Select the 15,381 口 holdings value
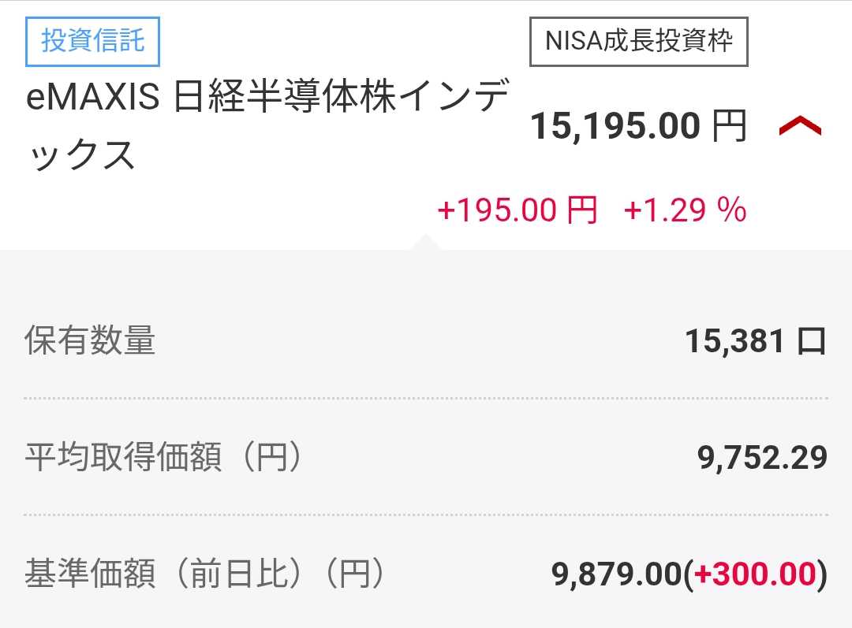This screenshot has width=852, height=628. 755,341
